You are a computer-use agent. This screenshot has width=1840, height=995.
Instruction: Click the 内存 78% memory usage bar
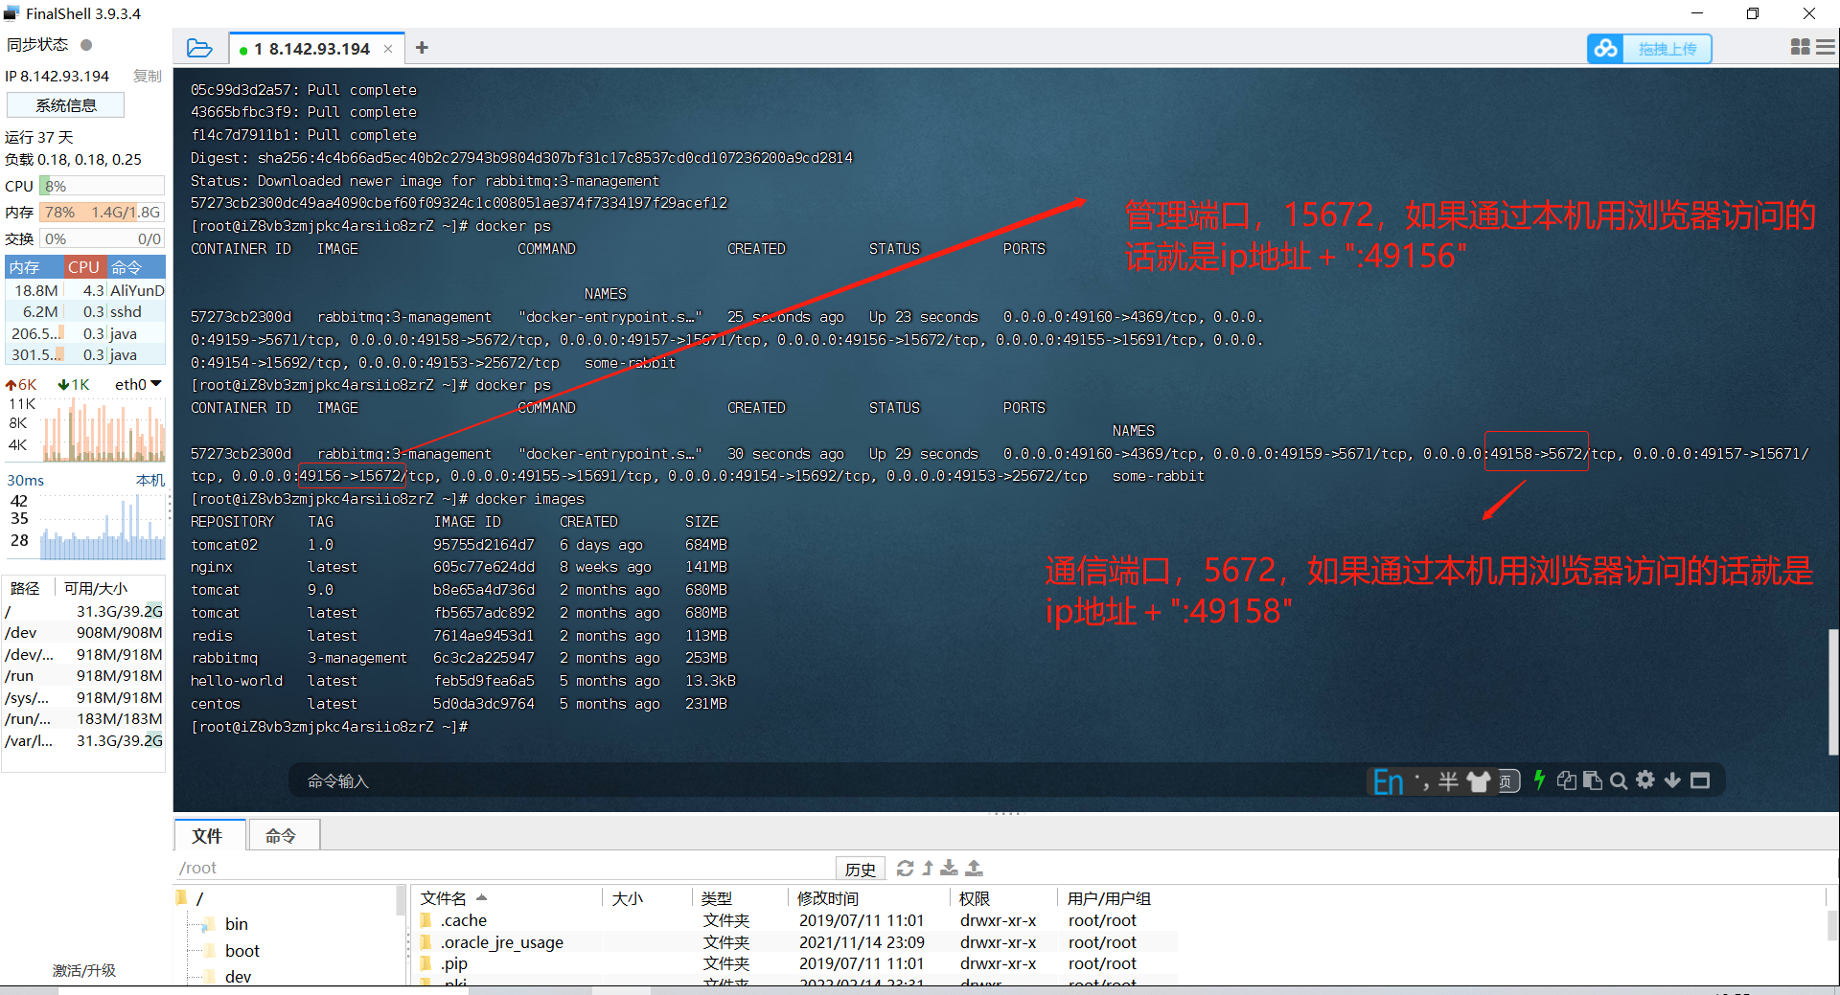tap(102, 213)
